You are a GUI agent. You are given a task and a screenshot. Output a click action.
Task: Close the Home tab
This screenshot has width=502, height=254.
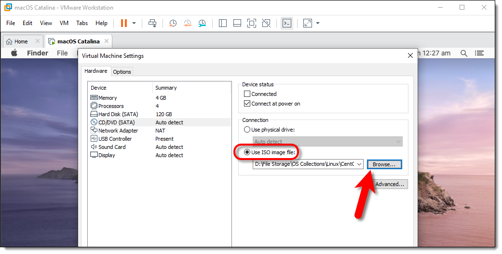[x=38, y=41]
